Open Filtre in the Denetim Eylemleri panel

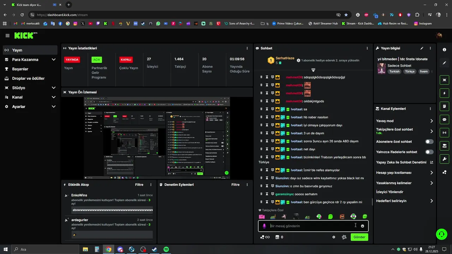236,185
